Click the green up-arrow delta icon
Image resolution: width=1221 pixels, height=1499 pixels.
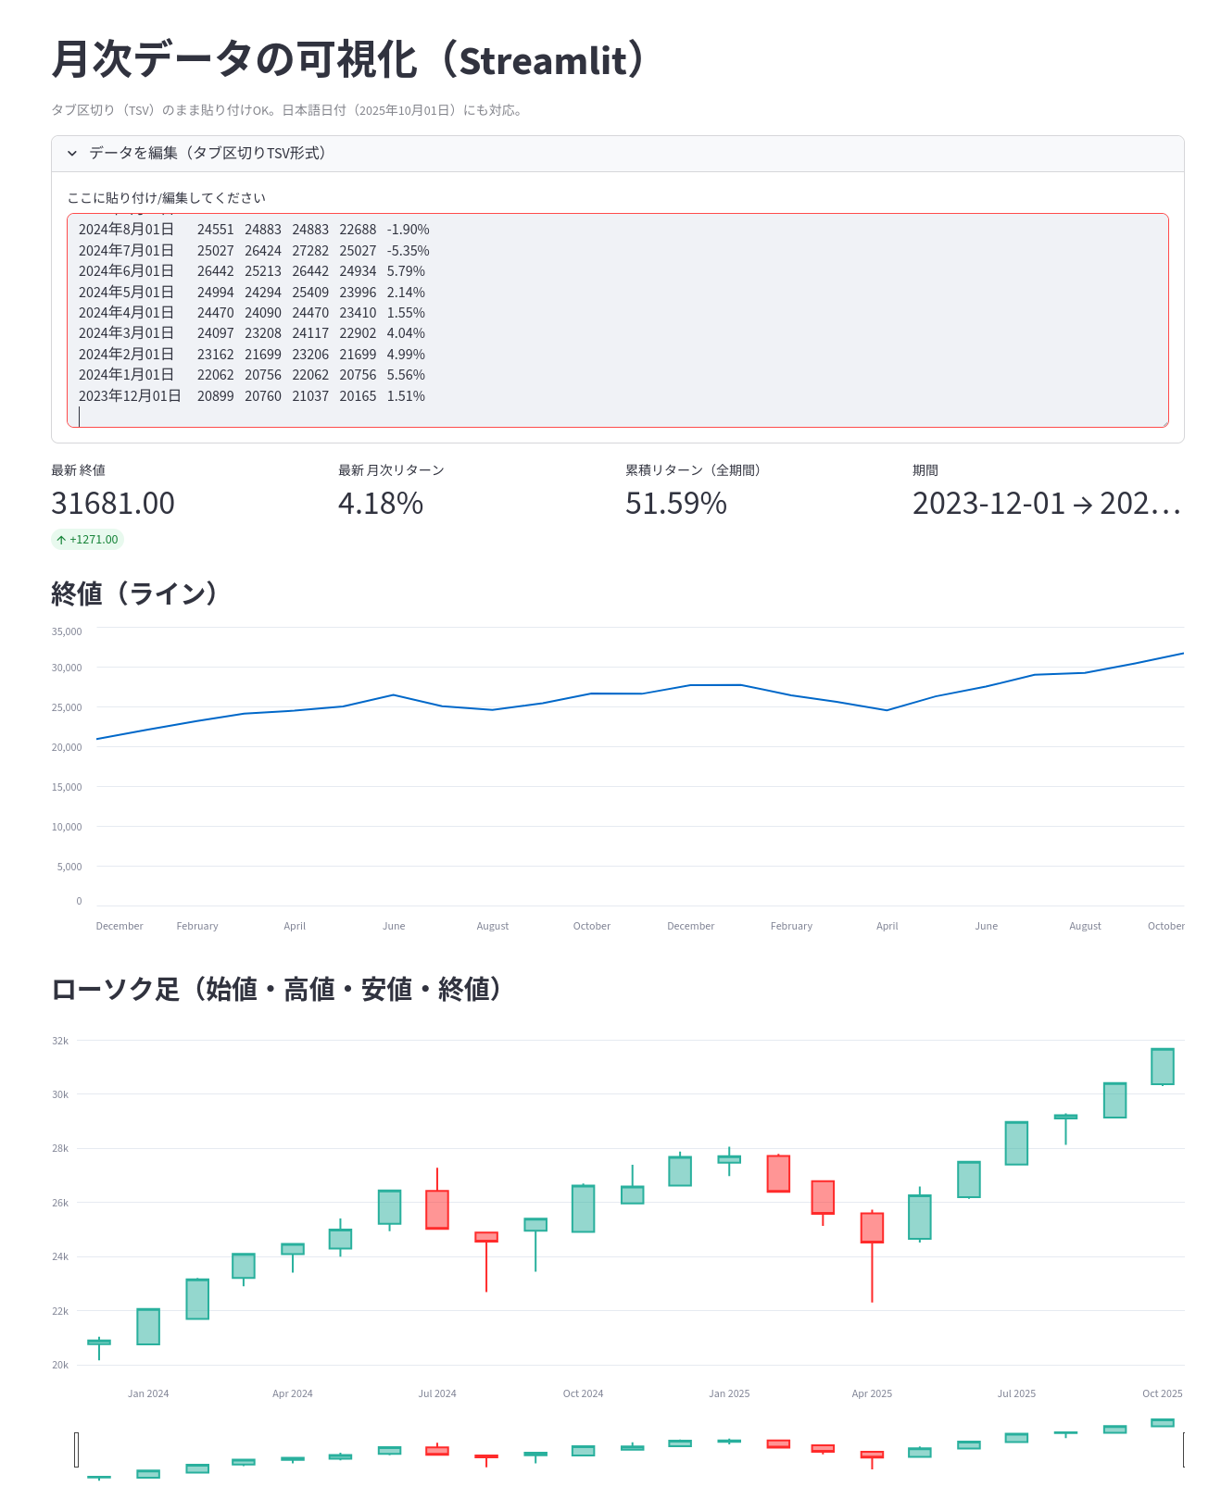(61, 540)
